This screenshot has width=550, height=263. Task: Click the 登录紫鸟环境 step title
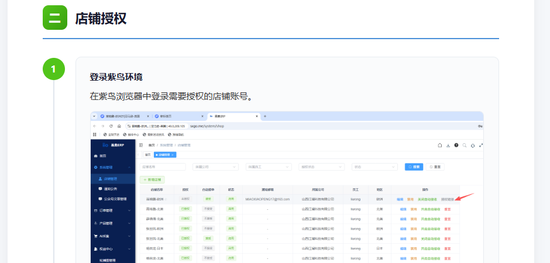[116, 77]
